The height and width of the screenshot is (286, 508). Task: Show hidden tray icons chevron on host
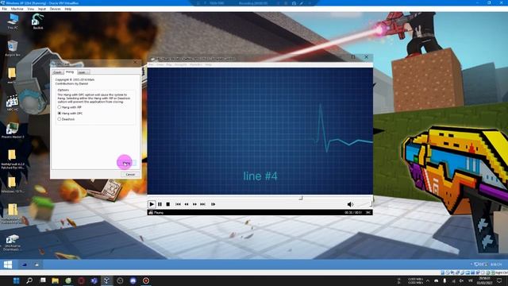tap(428, 280)
